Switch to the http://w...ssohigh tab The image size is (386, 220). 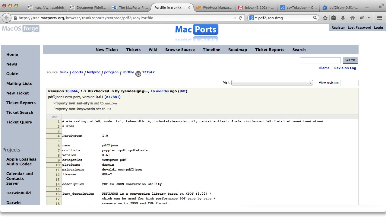tap(46, 8)
